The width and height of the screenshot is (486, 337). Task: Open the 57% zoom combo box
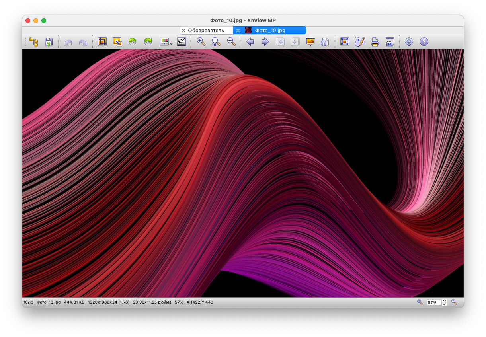[x=434, y=302]
